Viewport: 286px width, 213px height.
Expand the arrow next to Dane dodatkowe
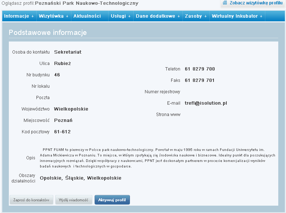(179, 16)
